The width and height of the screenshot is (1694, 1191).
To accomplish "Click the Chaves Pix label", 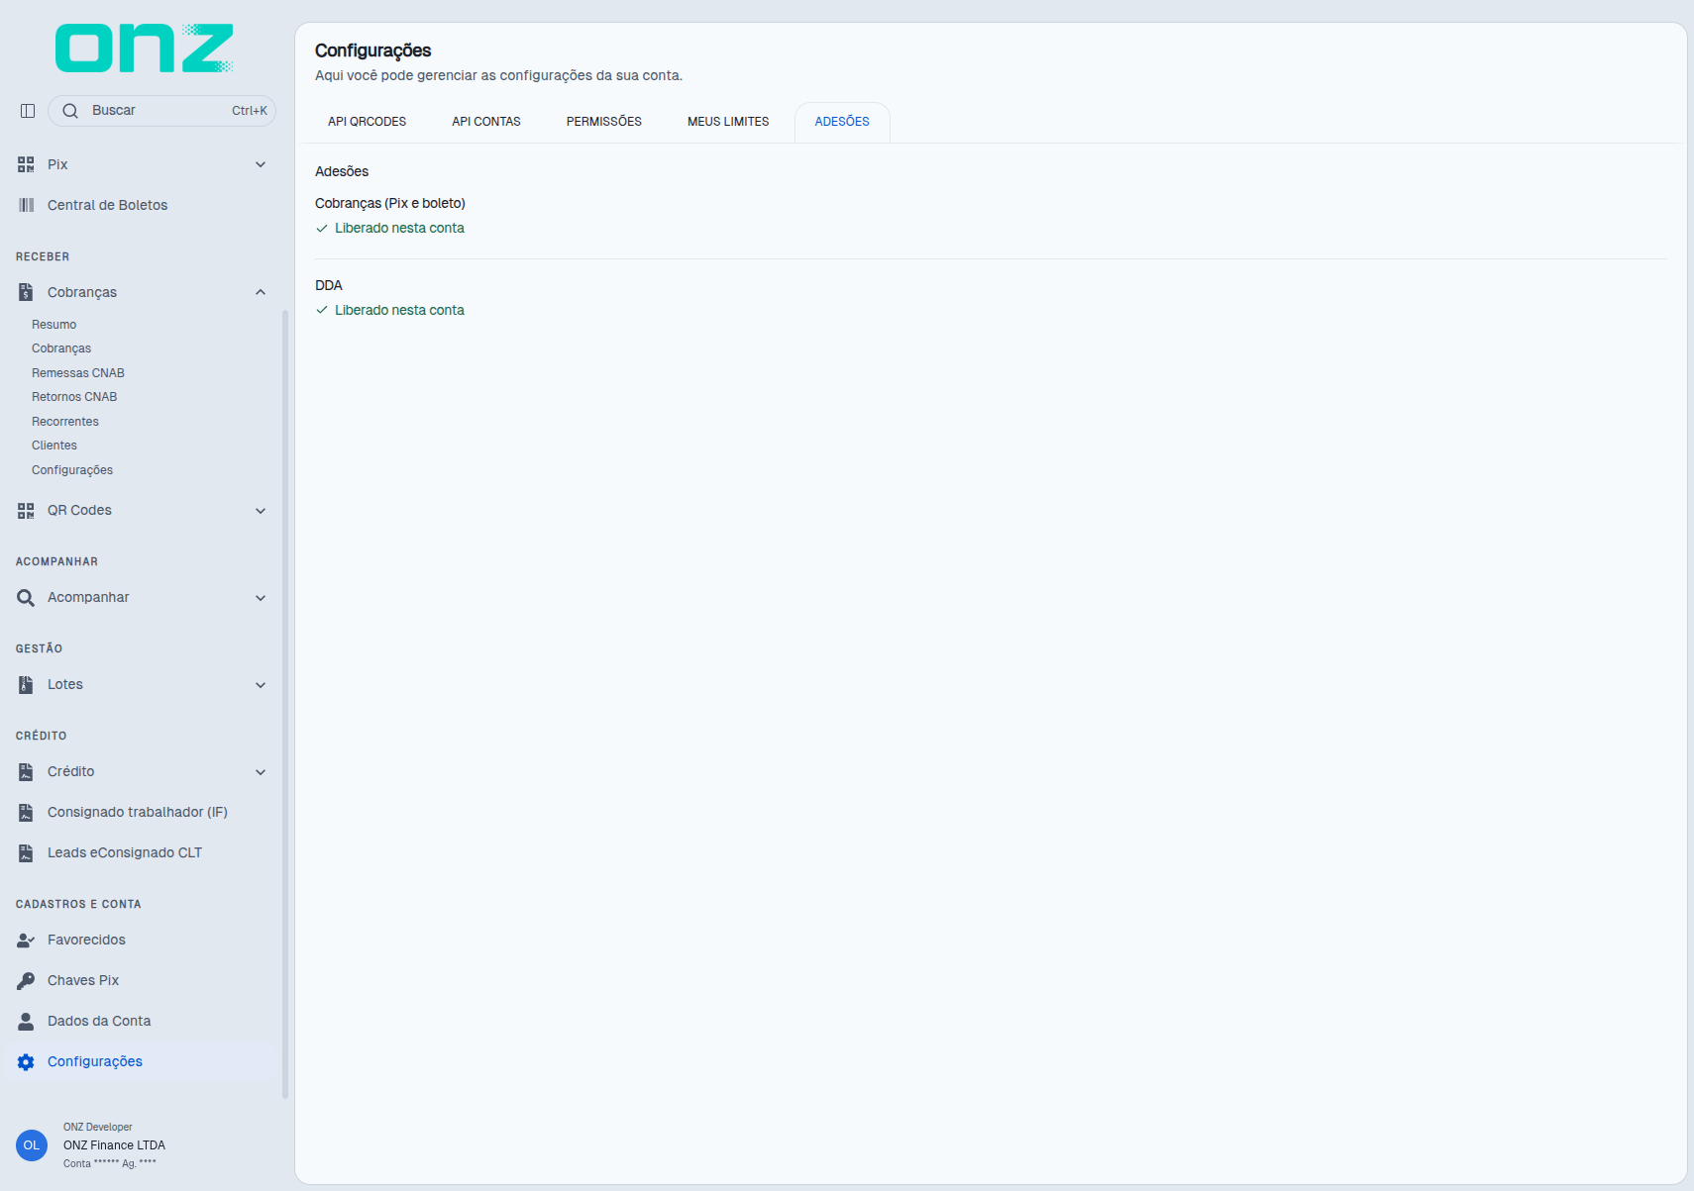I will 83,981.
